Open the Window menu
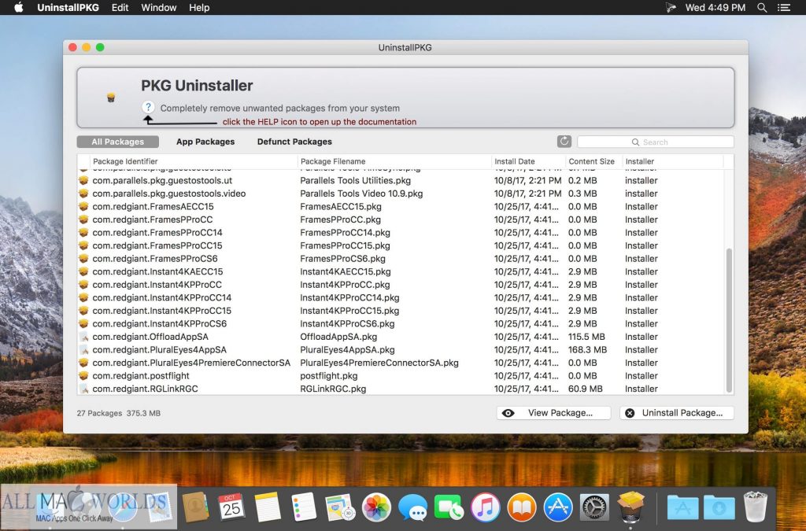 click(159, 8)
